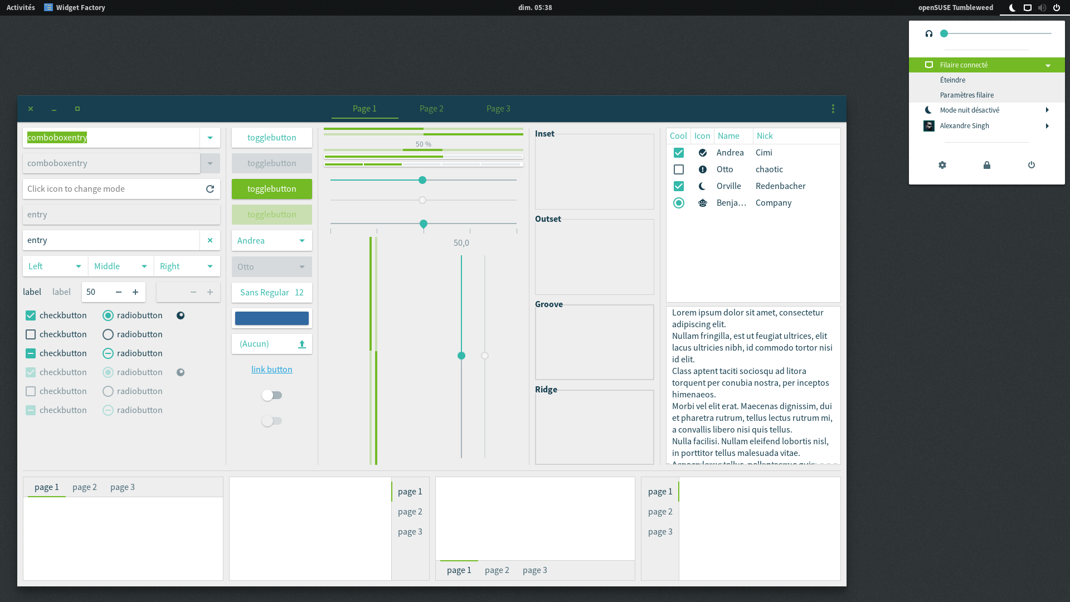Open the three-dot window menu
1070x602 pixels.
(833, 109)
